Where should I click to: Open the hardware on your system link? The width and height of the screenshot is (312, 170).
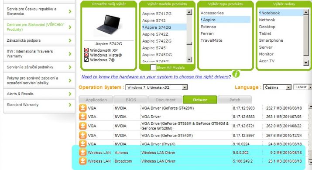pos(156,77)
